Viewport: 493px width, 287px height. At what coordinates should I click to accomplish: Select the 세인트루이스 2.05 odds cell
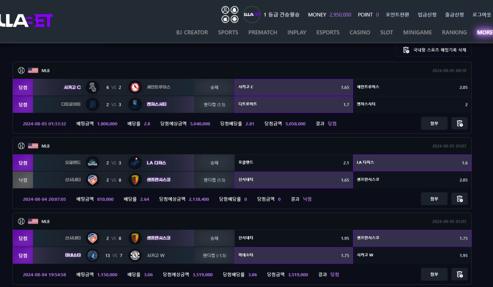pos(412,87)
